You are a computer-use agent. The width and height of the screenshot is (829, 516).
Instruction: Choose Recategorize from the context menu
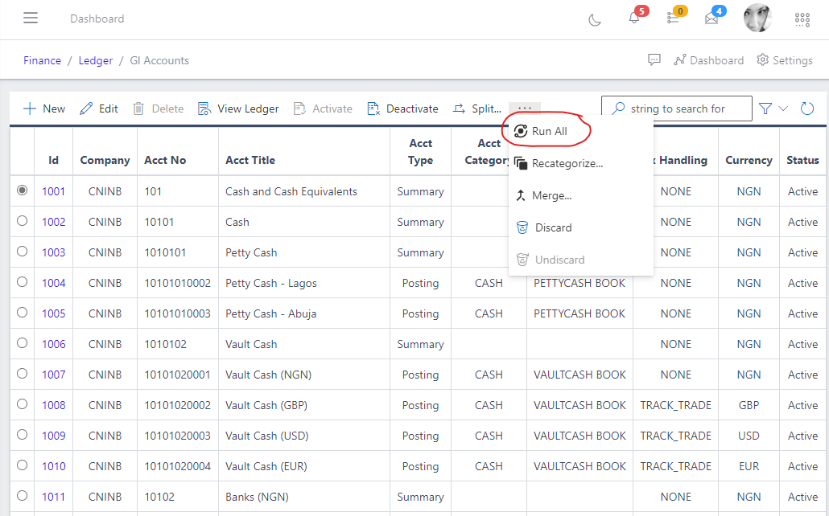565,163
